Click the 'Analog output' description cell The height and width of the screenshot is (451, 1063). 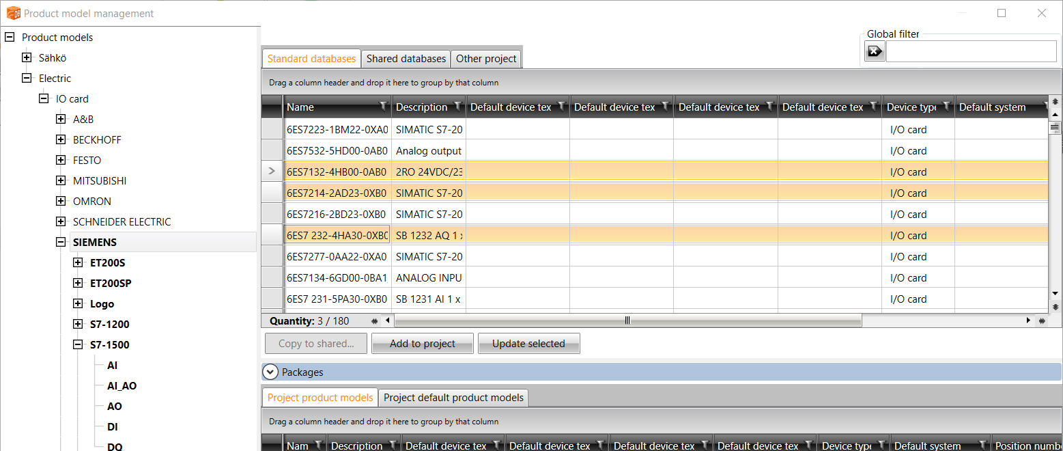coord(429,150)
